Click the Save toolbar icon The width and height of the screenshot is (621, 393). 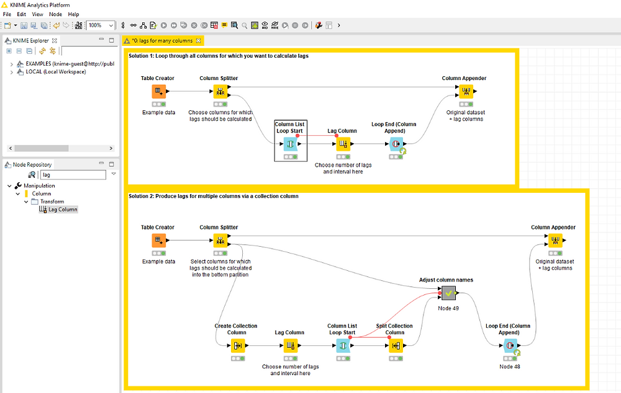click(x=24, y=25)
